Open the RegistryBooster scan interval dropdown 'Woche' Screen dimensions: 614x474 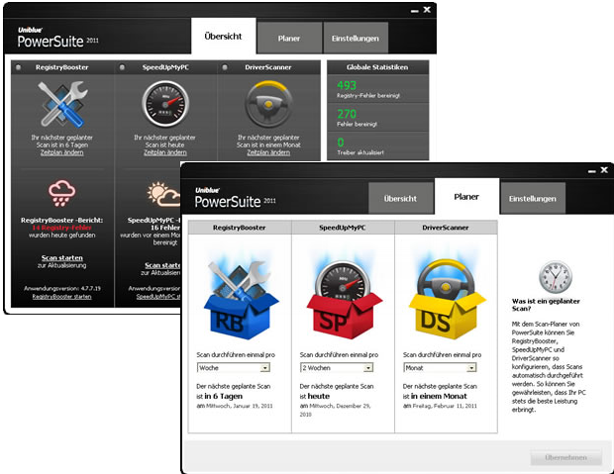coord(234,367)
